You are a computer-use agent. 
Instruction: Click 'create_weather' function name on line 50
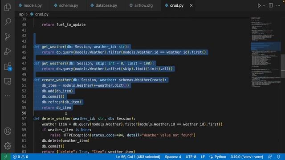coord(56,80)
